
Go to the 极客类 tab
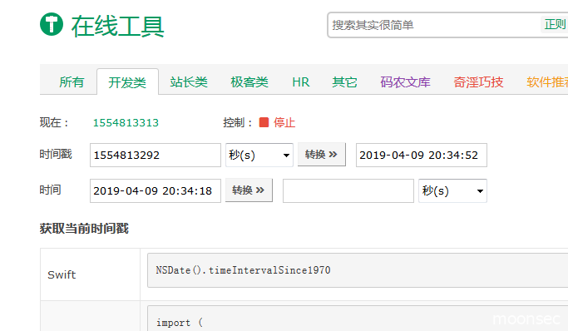coord(249,82)
